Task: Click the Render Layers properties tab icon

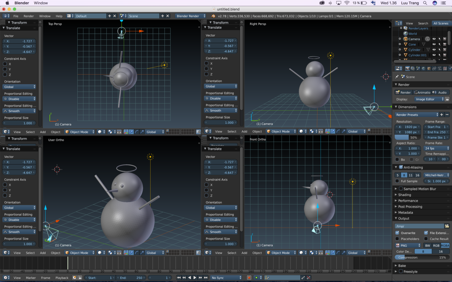Action: coord(413,69)
